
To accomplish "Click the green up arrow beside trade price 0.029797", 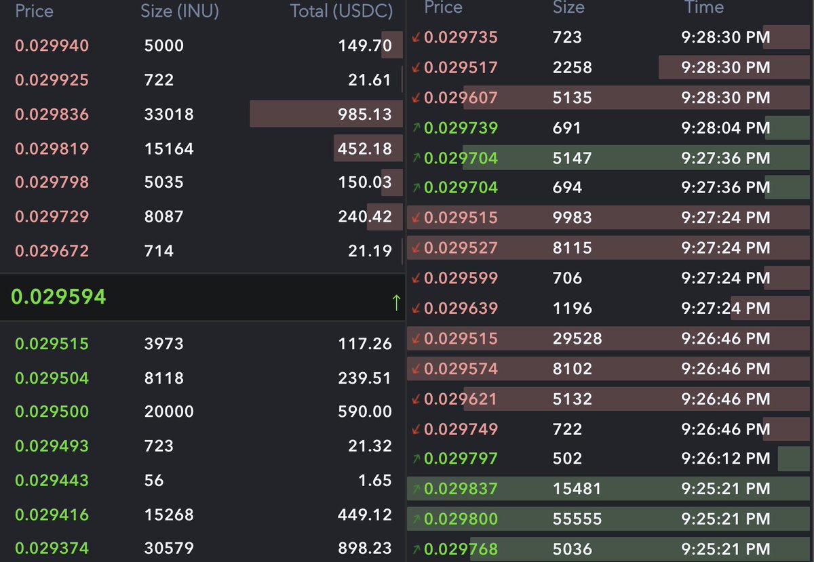I will [x=416, y=459].
